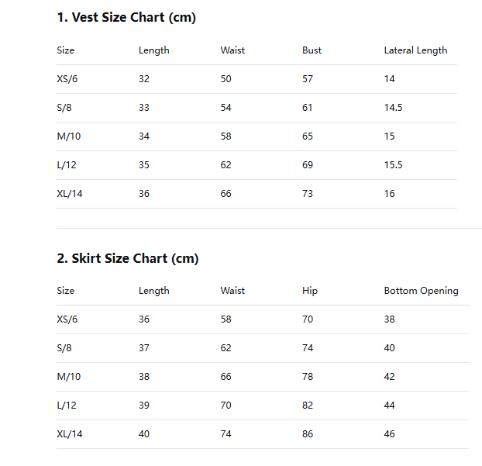
Task: Click the Hip column header
Action: point(310,291)
